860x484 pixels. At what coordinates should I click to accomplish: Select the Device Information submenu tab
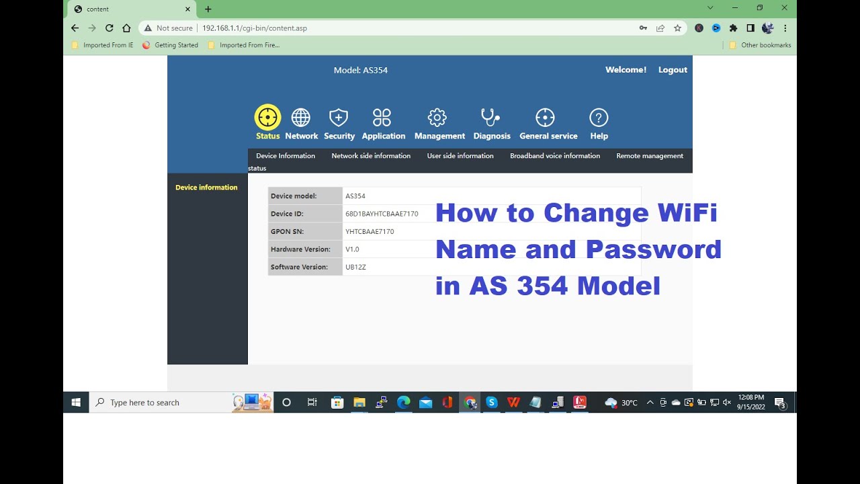pyautogui.click(x=286, y=156)
